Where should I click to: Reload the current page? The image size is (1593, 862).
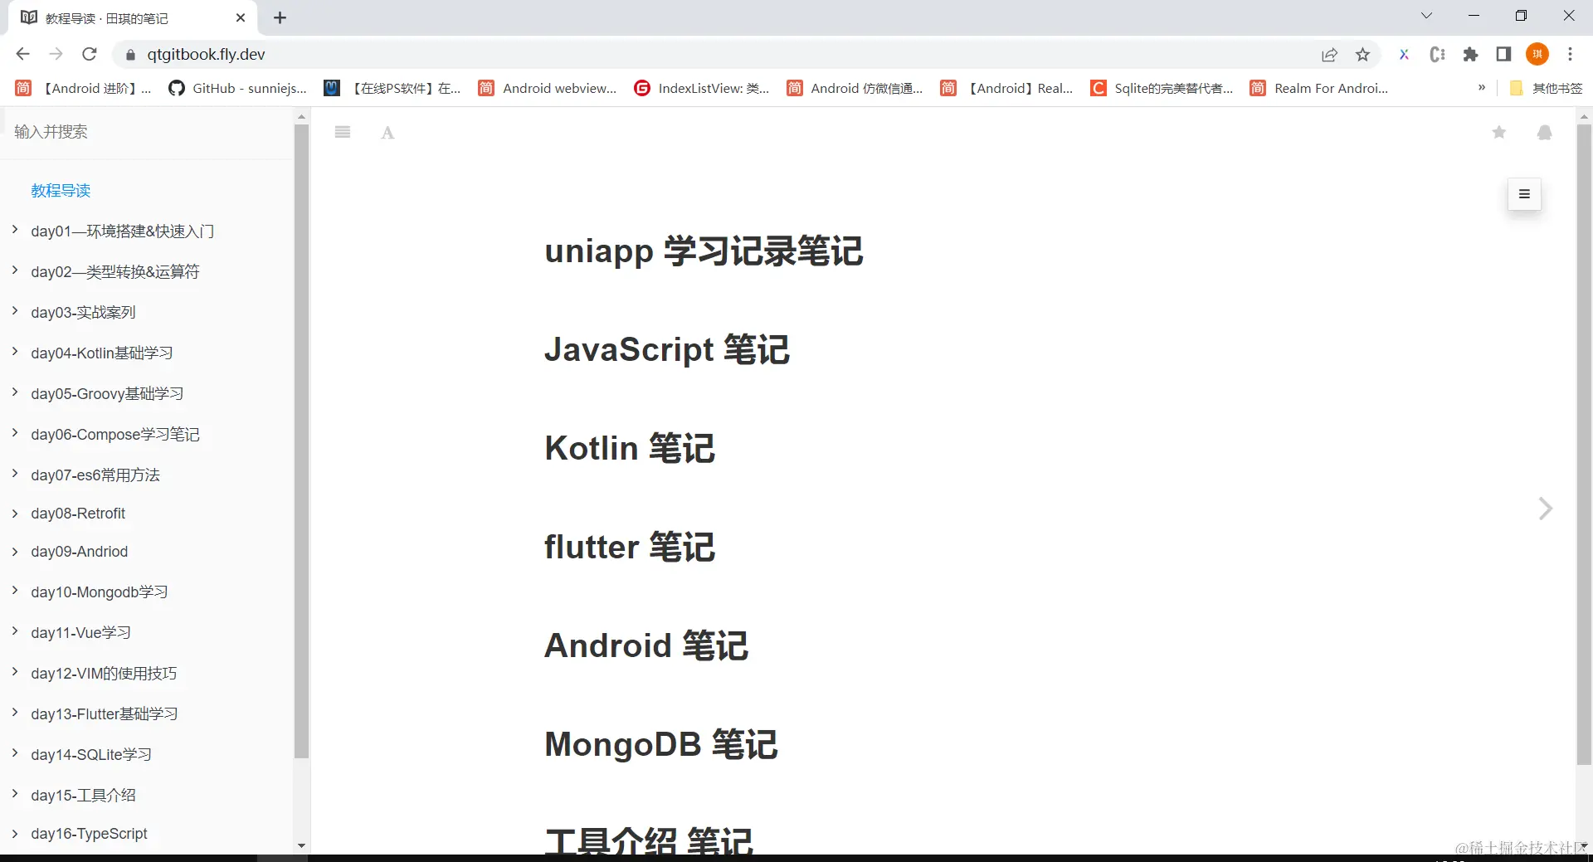point(90,54)
